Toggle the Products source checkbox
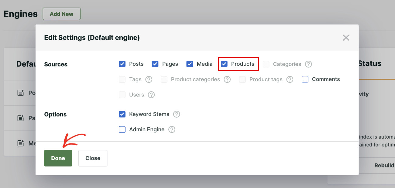 click(x=224, y=64)
